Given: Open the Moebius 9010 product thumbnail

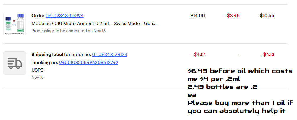Looking at the screenshot, I should 14,24.
